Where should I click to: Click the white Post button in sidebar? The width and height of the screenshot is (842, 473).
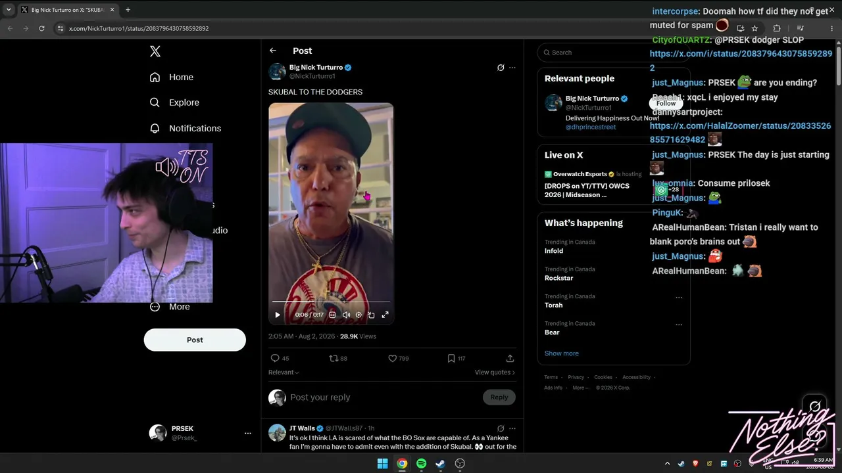coord(195,340)
